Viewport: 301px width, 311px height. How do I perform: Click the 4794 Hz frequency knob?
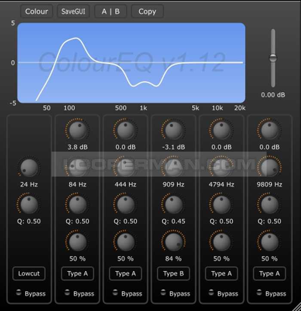pos(221,168)
